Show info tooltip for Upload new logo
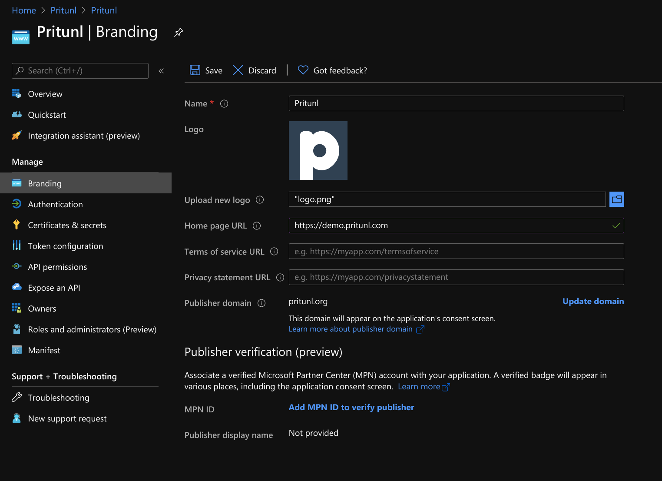Screen dimensions: 662x481 tap(260, 200)
